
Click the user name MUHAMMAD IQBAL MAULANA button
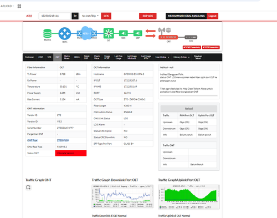(x=186, y=16)
